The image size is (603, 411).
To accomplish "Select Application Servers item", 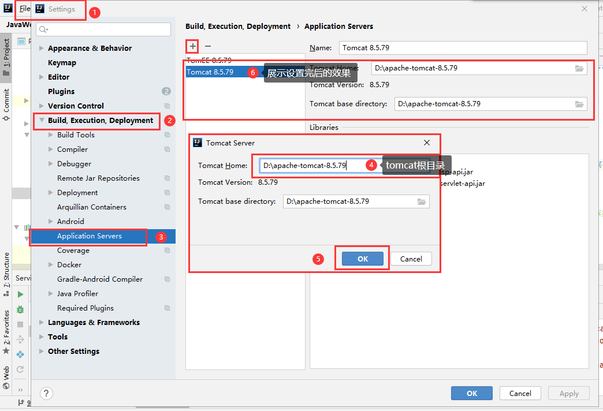I will pyautogui.click(x=89, y=236).
